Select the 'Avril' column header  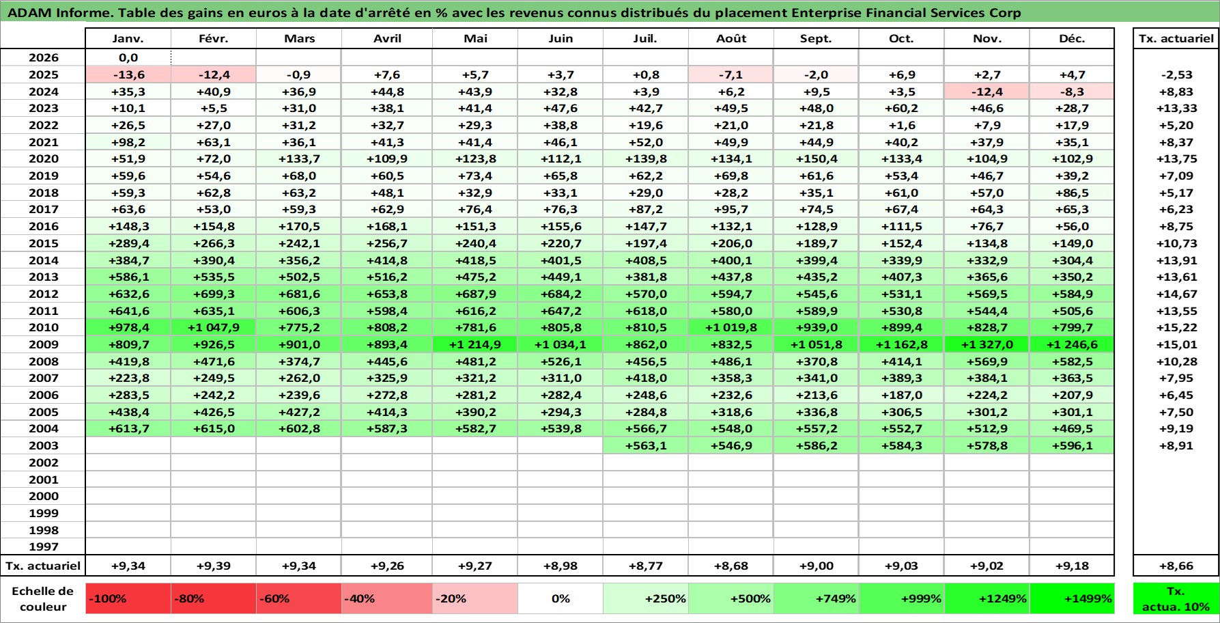(387, 39)
